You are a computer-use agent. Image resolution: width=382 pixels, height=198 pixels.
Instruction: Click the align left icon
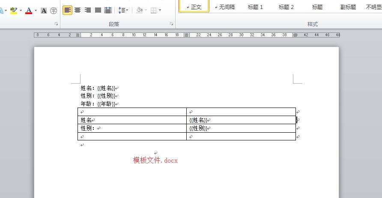67,10
